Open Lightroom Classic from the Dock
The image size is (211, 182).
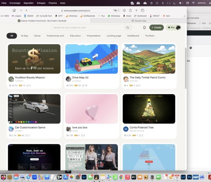tap(183, 177)
